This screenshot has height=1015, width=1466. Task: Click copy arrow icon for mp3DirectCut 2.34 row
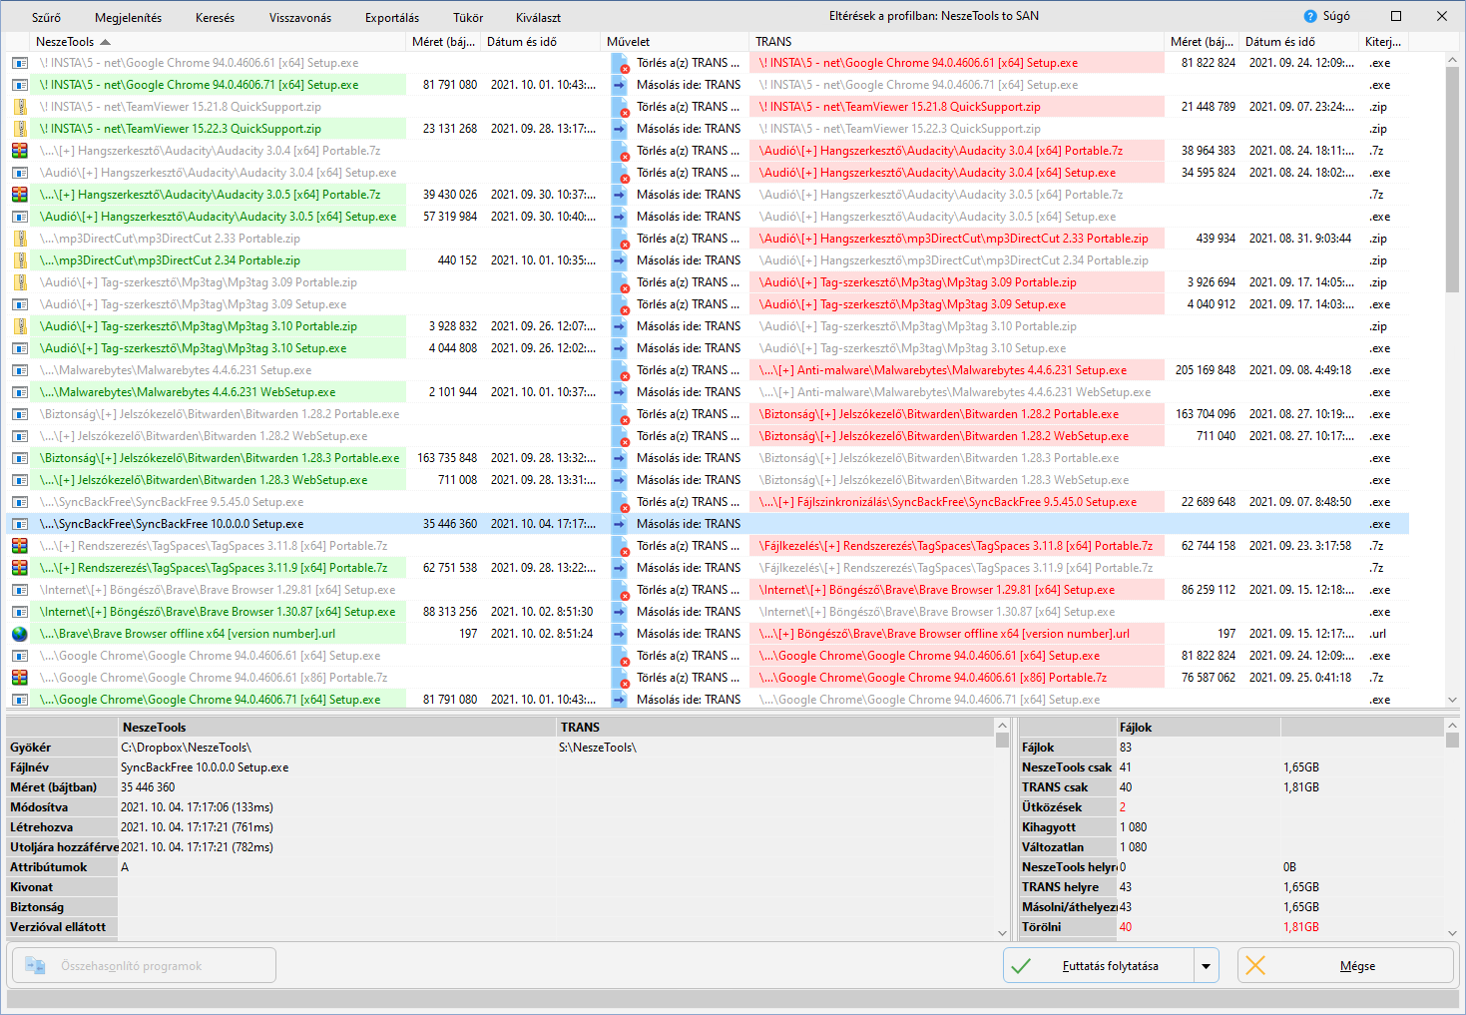[620, 260]
